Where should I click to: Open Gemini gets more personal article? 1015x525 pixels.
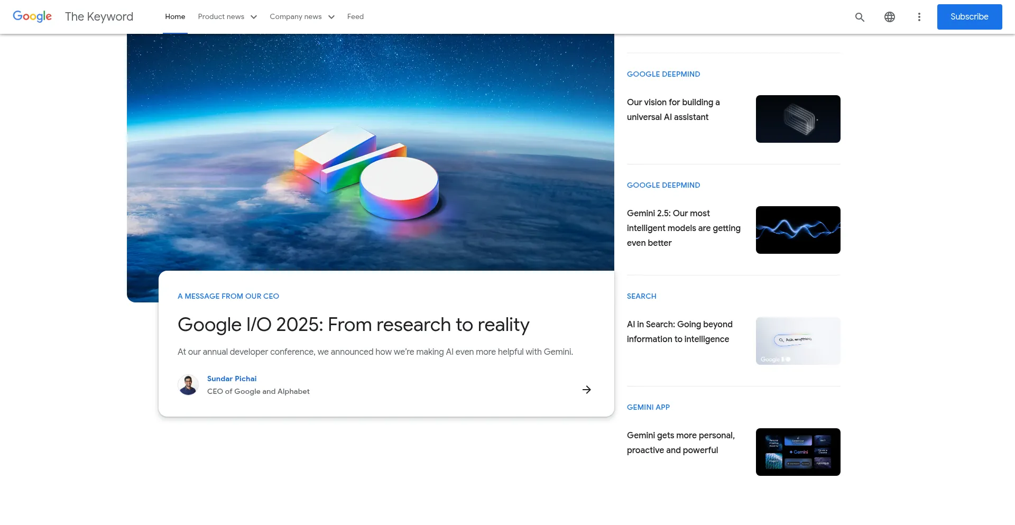(681, 443)
